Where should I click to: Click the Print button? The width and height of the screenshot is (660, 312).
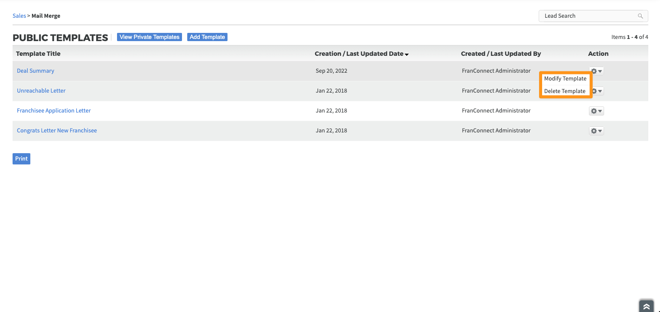21,159
